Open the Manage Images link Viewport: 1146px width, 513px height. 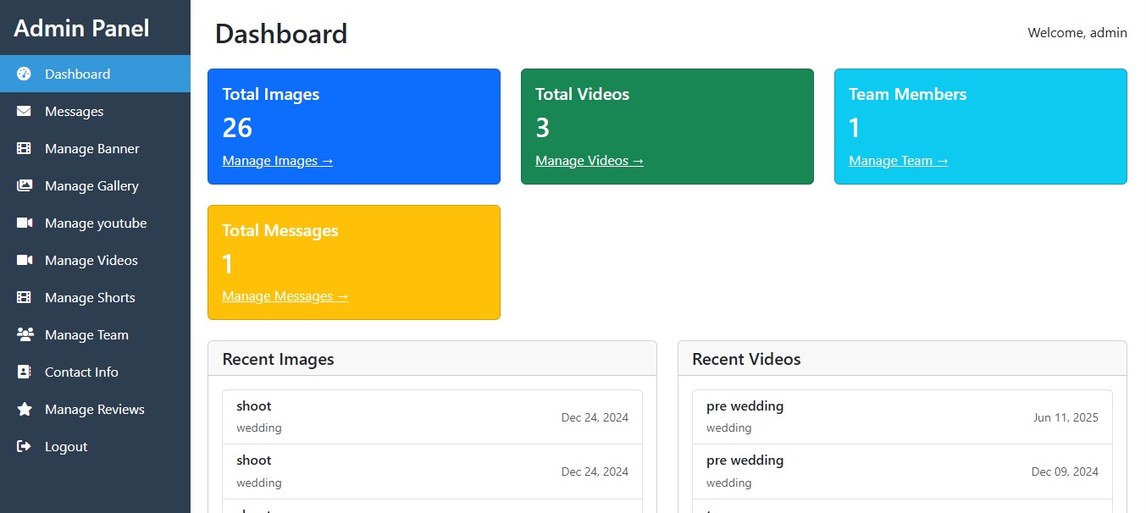pyautogui.click(x=277, y=161)
